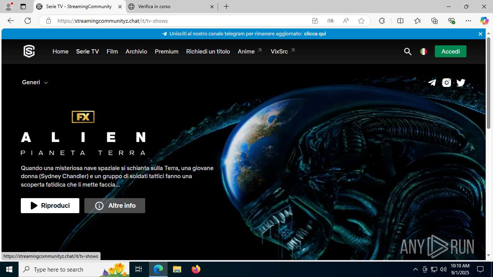Click the Edge taskbar icon
Image resolution: width=493 pixels, height=277 pixels.
click(x=158, y=269)
